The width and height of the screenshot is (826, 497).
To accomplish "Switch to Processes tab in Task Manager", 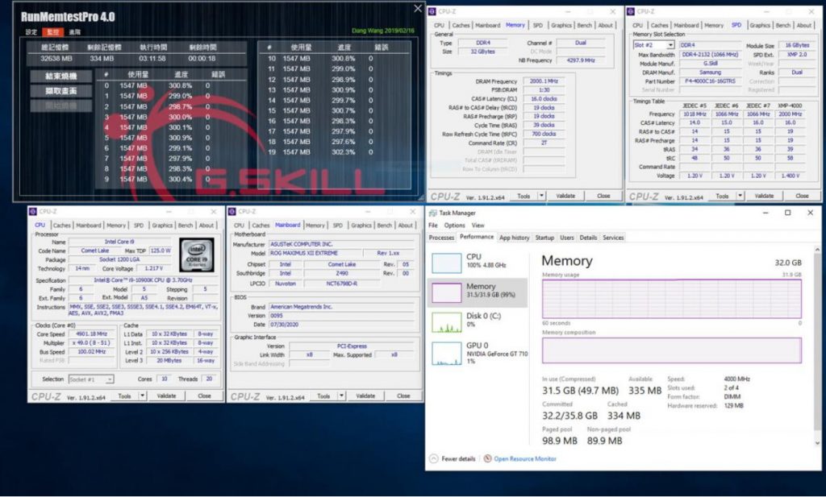I will [441, 238].
